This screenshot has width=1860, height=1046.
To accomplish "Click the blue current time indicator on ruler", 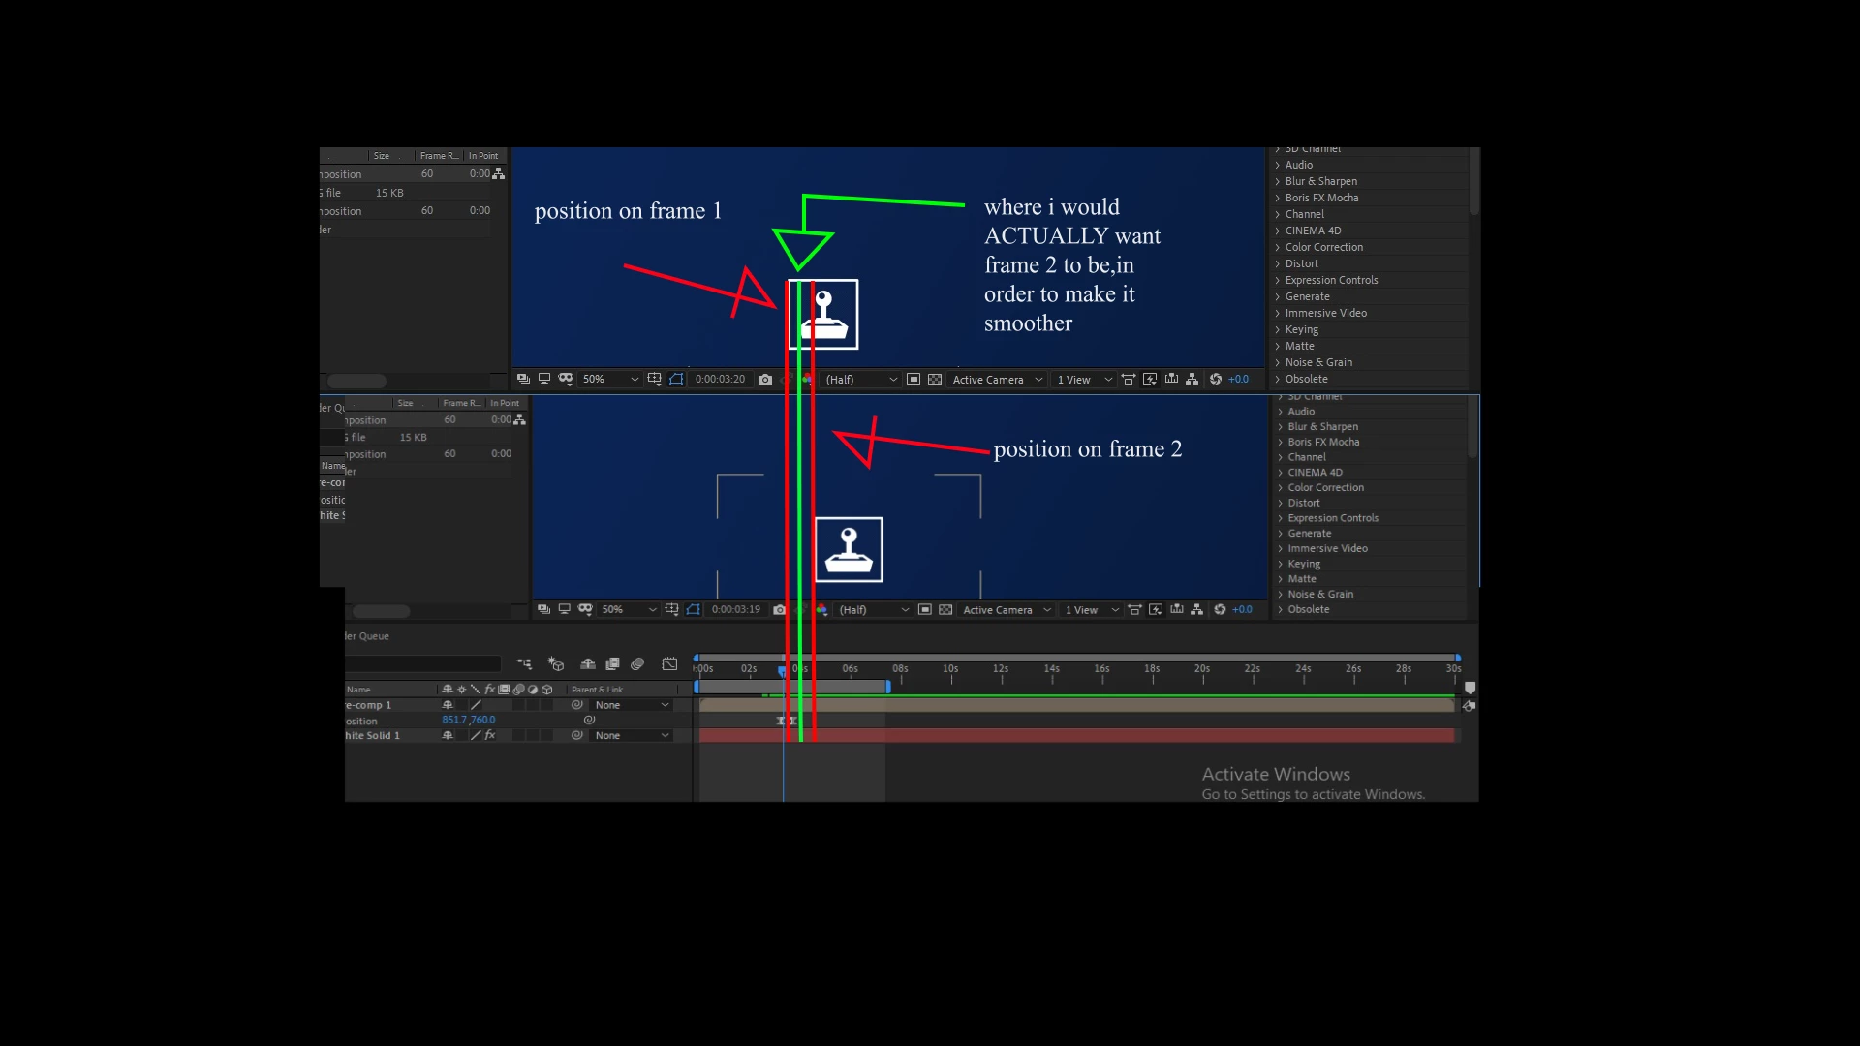I will tap(783, 670).
